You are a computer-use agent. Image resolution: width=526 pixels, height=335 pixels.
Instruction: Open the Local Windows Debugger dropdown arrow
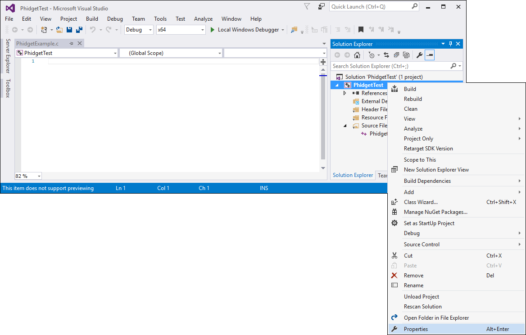283,30
